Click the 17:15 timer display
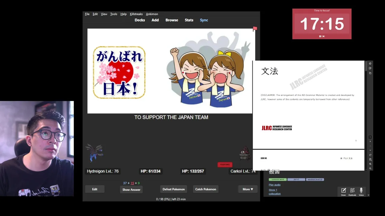Viewport: 385px width, 216px height. 322,24
